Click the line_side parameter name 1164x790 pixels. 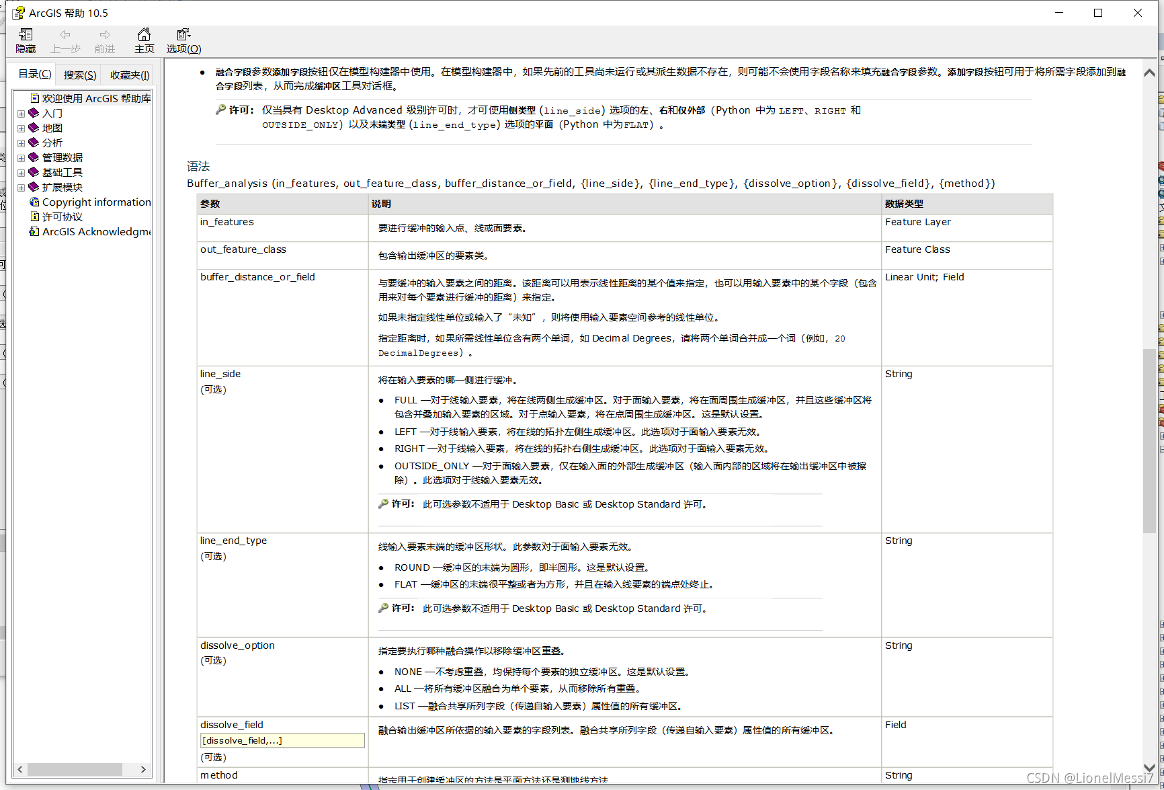coord(220,374)
